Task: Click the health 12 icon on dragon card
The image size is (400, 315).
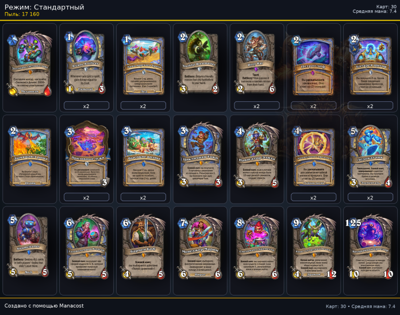Action: [332, 274]
